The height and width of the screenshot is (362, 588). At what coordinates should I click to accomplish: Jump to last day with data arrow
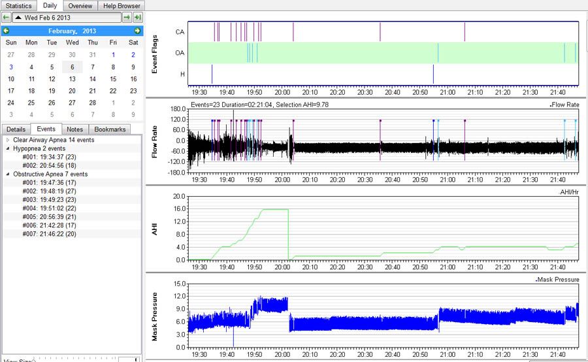pos(138,17)
